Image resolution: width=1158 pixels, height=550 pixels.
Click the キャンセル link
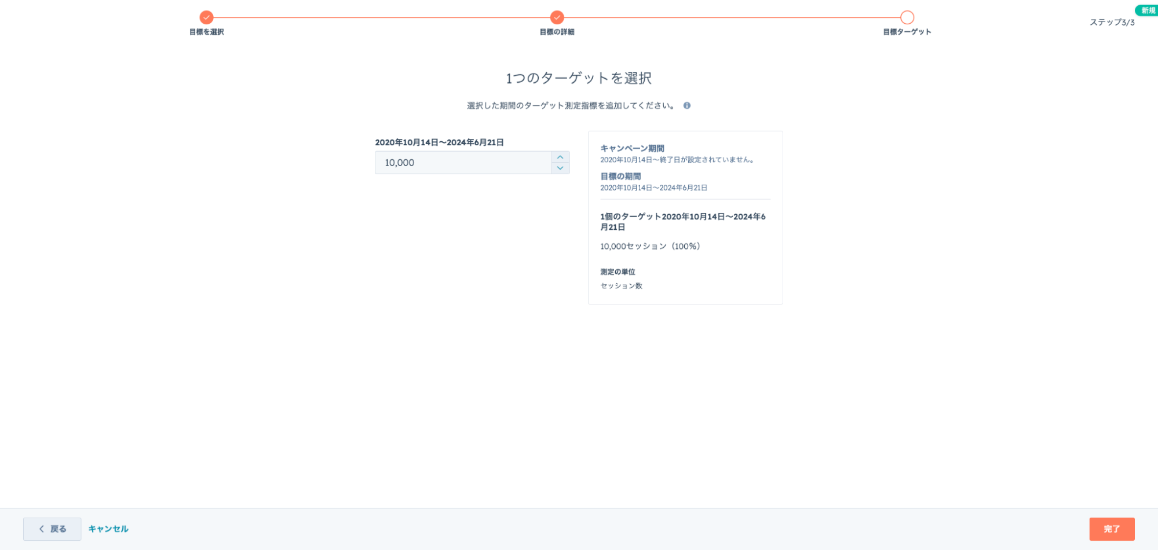pyautogui.click(x=108, y=529)
